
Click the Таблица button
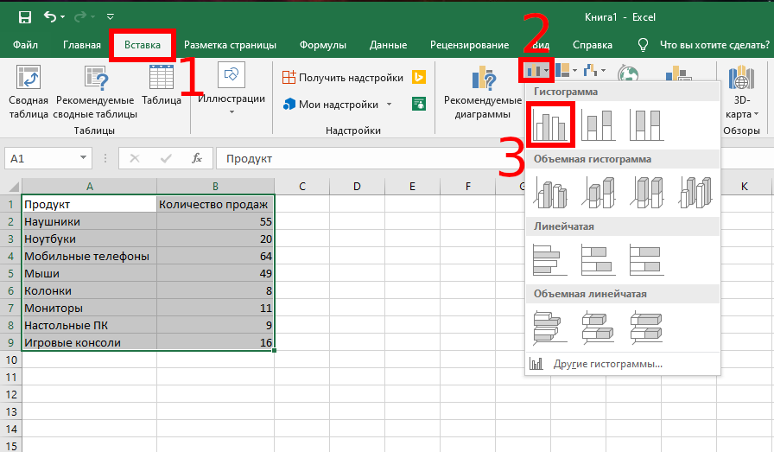162,86
